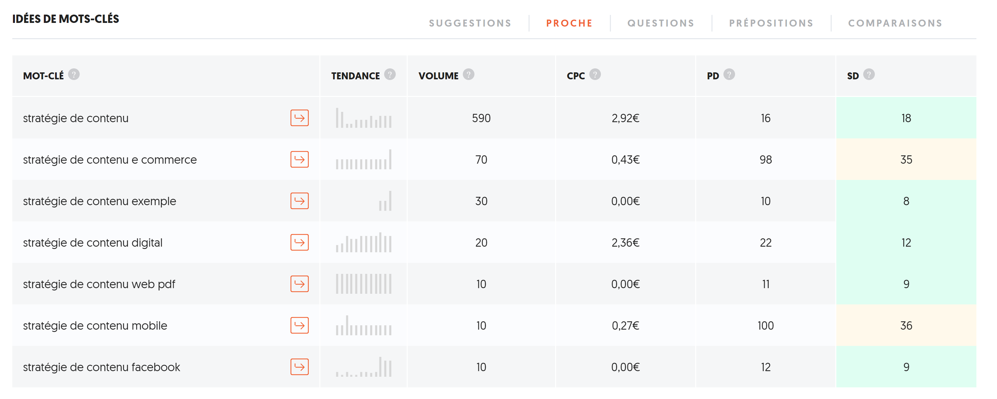Image resolution: width=997 pixels, height=399 pixels.
Task: Open the PRÉPOSITIONS tab
Action: [x=771, y=23]
